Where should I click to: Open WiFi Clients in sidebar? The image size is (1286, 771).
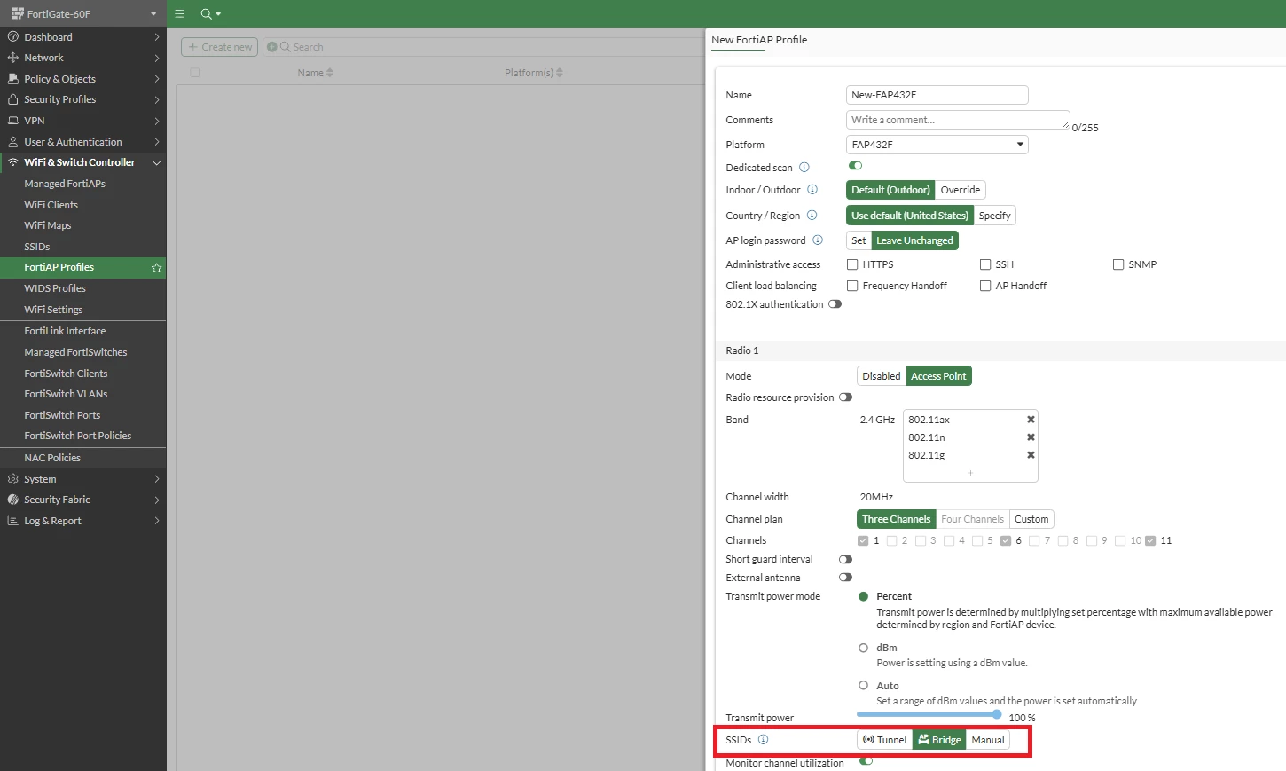click(x=51, y=205)
